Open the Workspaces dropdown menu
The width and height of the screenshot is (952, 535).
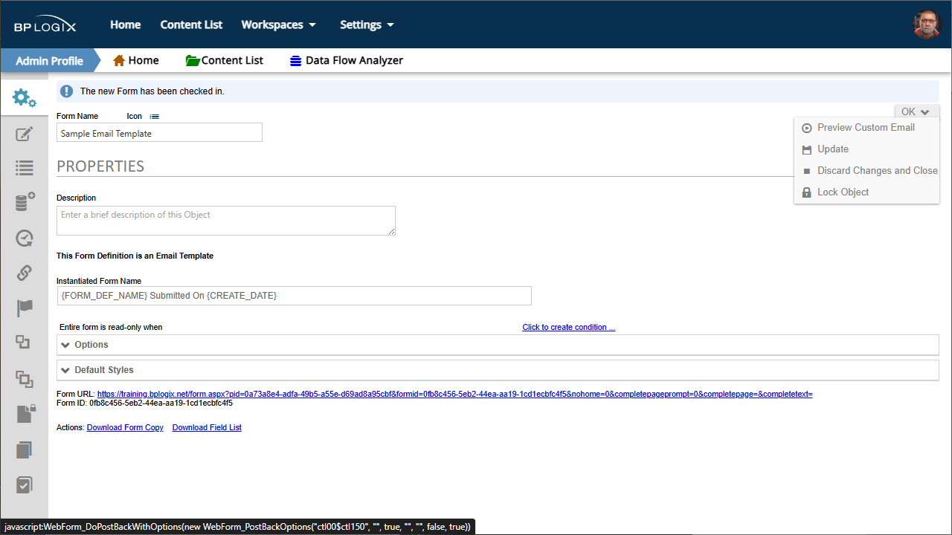pos(279,25)
